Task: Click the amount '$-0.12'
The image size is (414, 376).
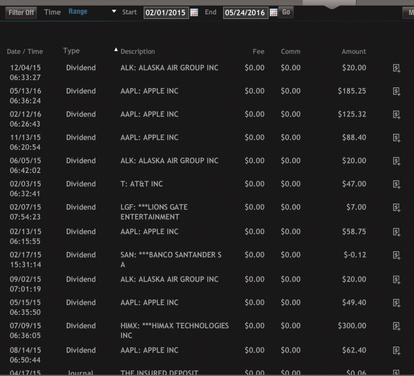Action: [x=355, y=255]
